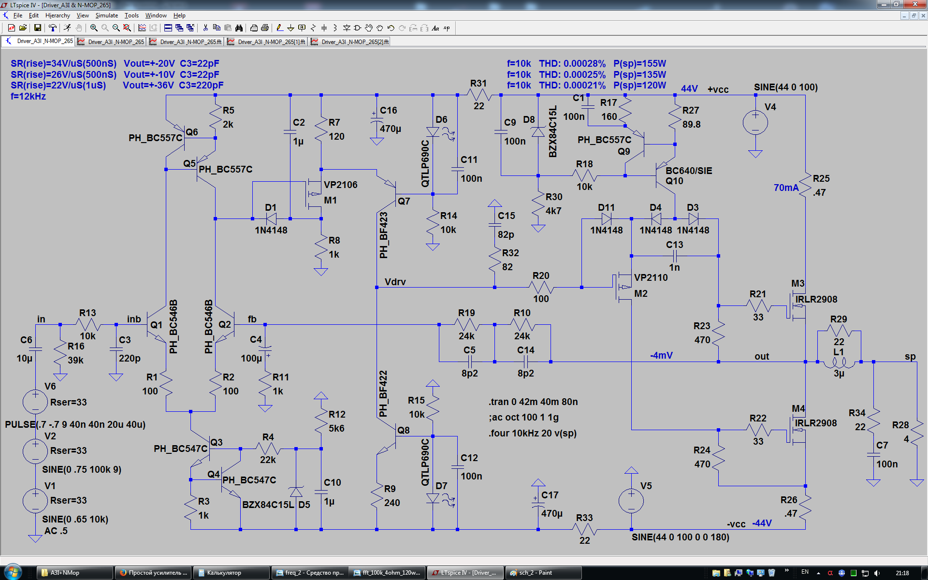Open the freq_2 taskbar window
The width and height of the screenshot is (928, 580).
pos(309,573)
